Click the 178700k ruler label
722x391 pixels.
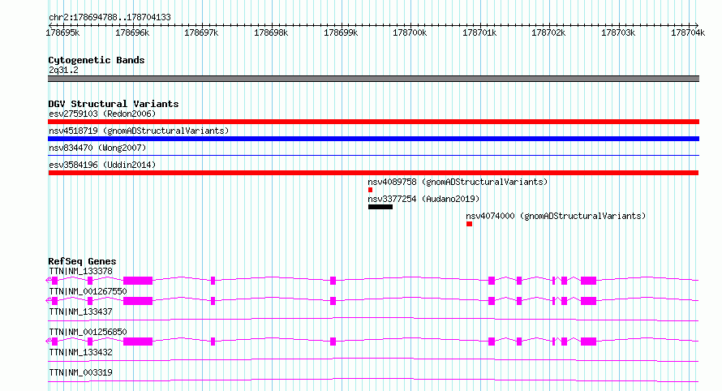(410, 32)
